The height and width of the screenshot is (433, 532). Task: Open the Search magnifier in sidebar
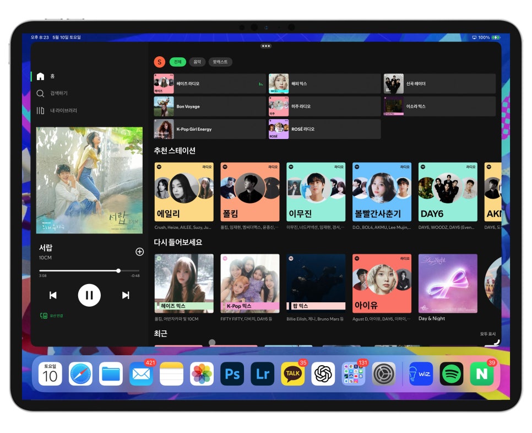coord(40,93)
